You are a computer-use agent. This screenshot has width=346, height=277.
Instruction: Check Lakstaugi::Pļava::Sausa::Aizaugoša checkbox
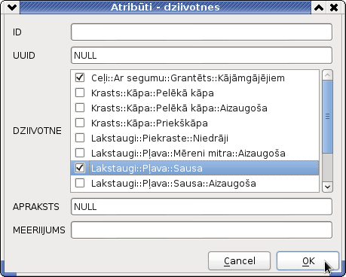[80, 183]
